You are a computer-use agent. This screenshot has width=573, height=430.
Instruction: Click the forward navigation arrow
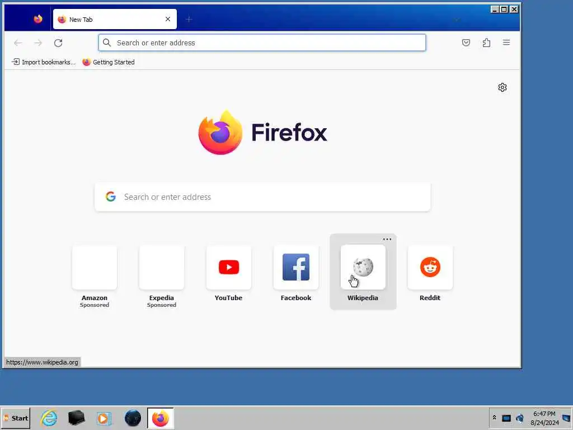click(38, 43)
